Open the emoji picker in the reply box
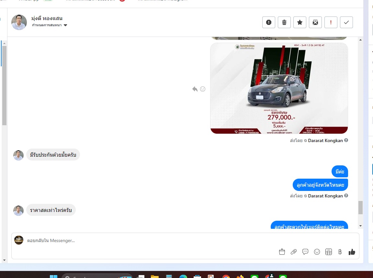The image size is (373, 278). [317, 252]
